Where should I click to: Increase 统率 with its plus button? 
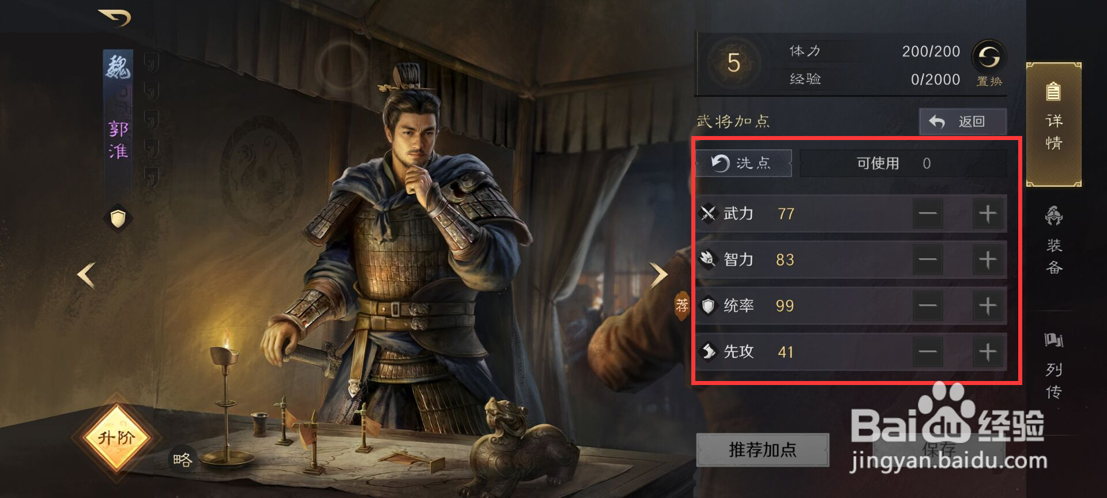988,305
